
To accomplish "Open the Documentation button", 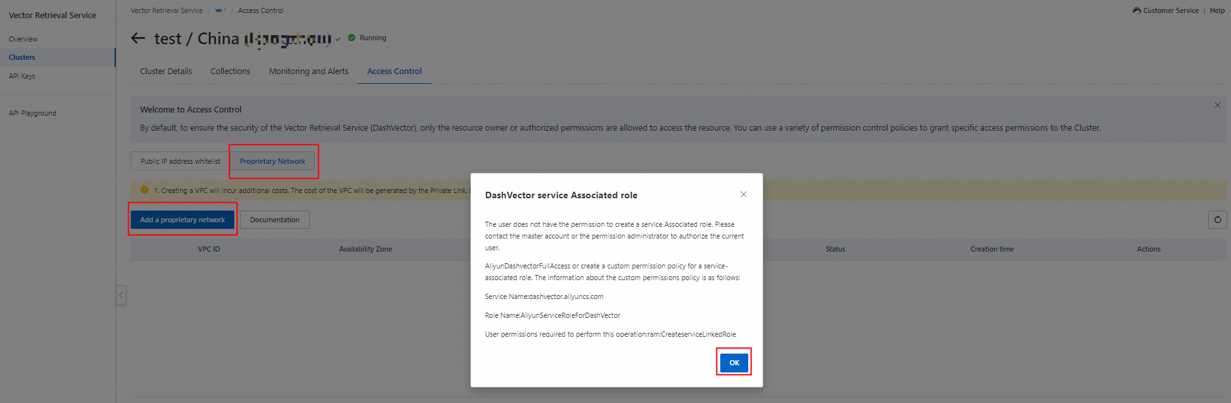I will point(275,220).
